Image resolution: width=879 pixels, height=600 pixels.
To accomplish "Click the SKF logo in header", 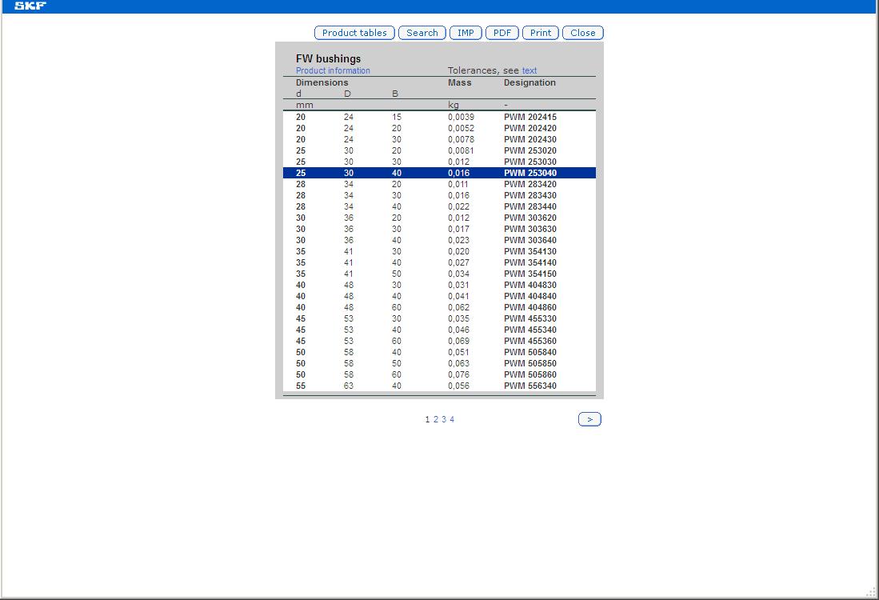I will pyautogui.click(x=30, y=6).
